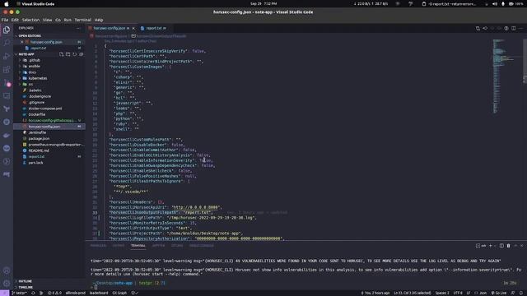
Task: Click the editor more actions ellipsis
Action: click(x=521, y=28)
